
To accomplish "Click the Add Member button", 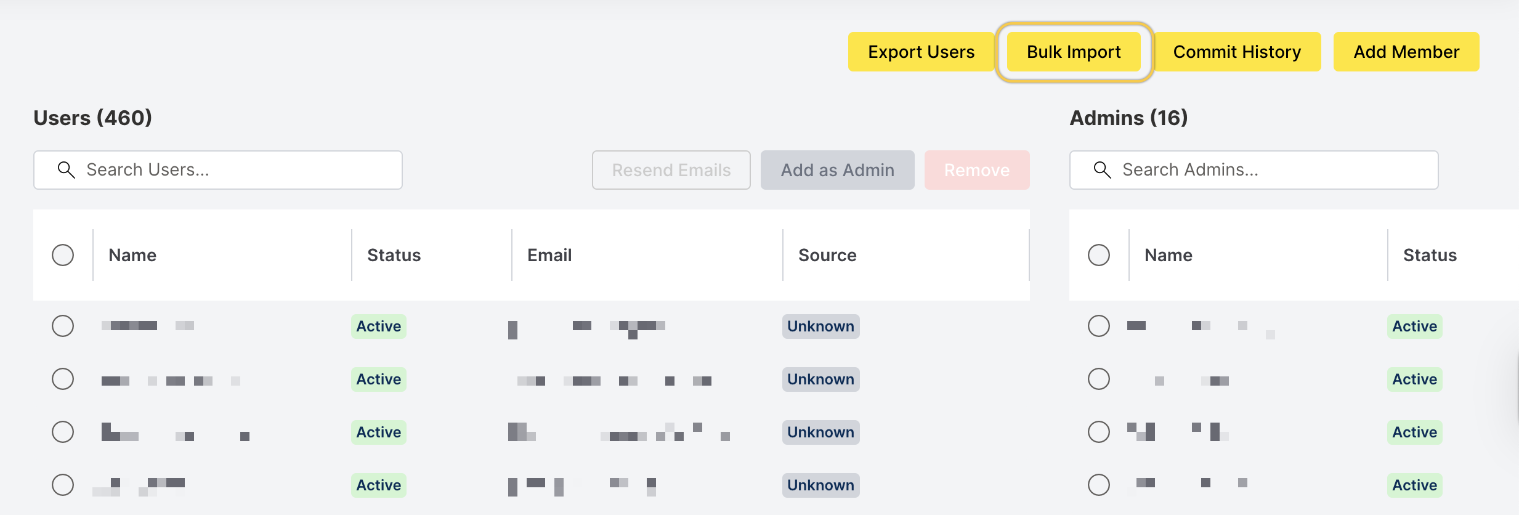I will tap(1406, 52).
